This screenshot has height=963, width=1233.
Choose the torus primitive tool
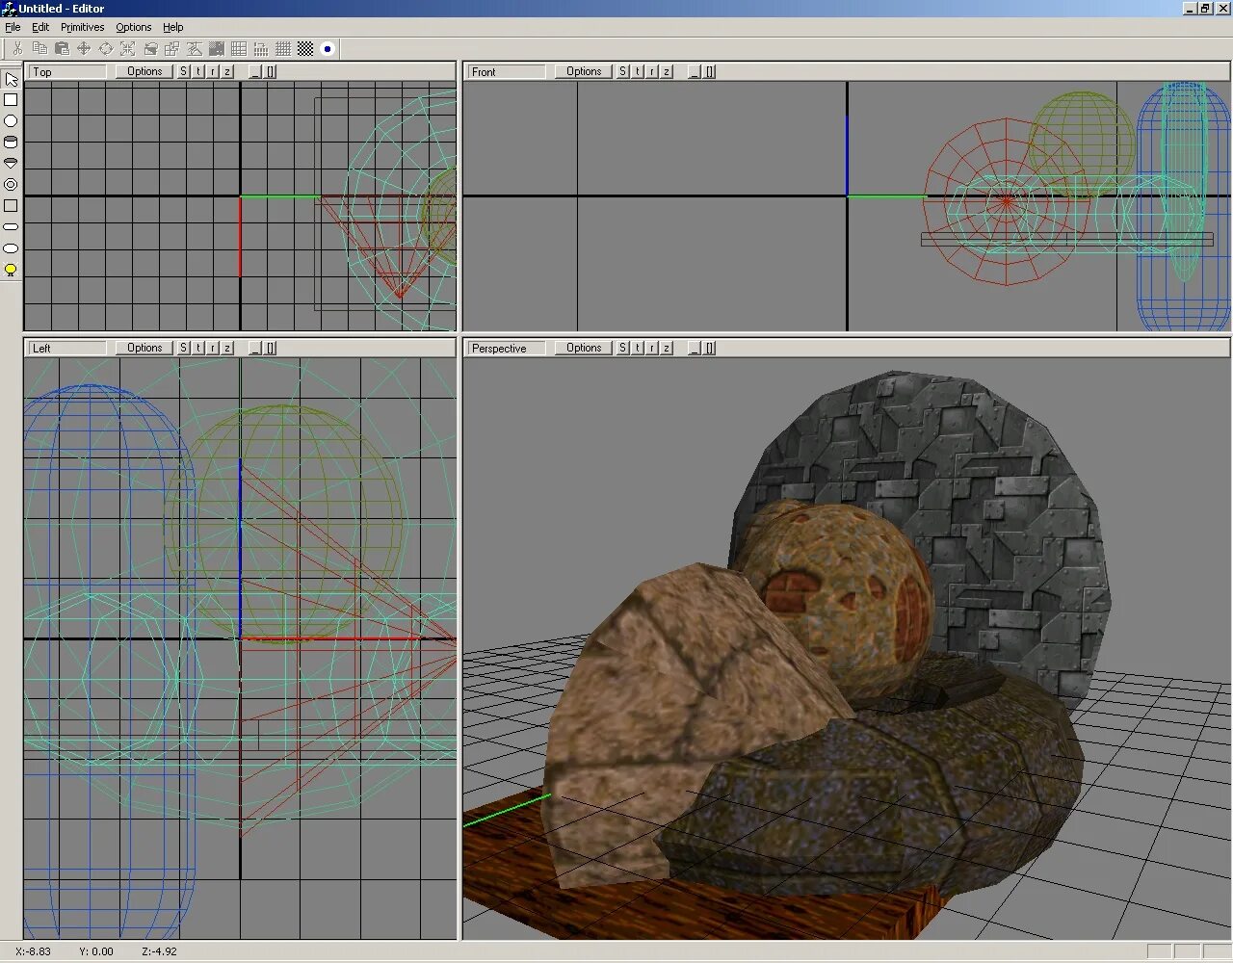click(x=11, y=184)
